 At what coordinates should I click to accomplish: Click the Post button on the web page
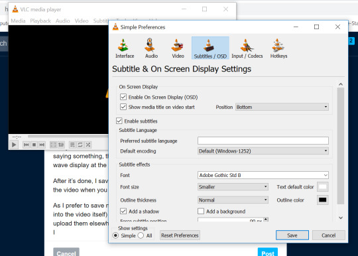[x=268, y=253]
